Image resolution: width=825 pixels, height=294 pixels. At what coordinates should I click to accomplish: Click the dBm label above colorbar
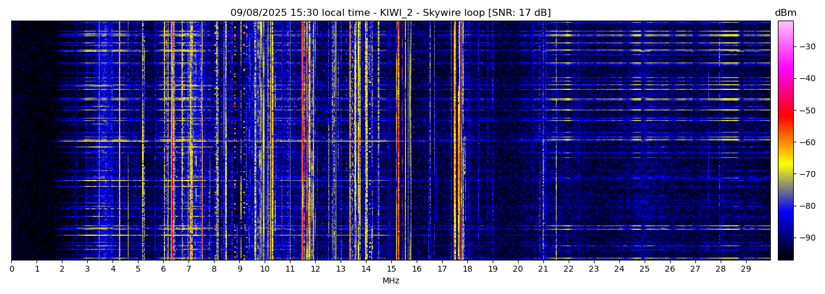(x=785, y=13)
